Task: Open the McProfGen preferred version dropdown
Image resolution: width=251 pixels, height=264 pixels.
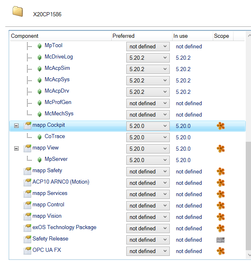Action: (x=148, y=103)
